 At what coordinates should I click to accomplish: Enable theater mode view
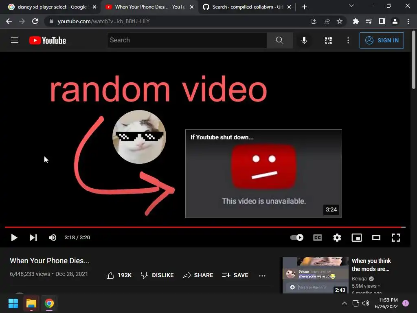(x=376, y=238)
